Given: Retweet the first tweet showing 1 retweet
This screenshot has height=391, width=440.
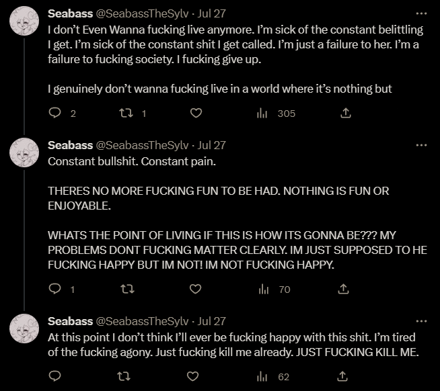Looking at the screenshot, I should (126, 114).
